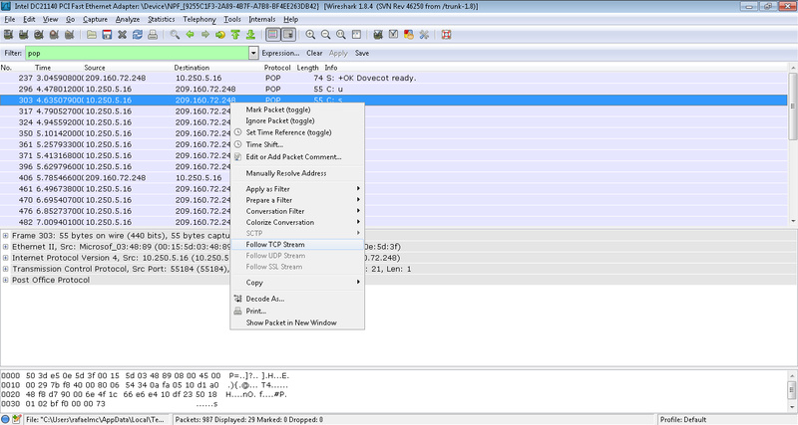
Task: Click the Expression... filter button
Action: (x=280, y=53)
